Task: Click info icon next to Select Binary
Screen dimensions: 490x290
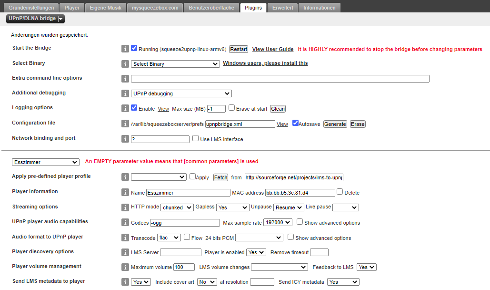Action: (x=125, y=64)
